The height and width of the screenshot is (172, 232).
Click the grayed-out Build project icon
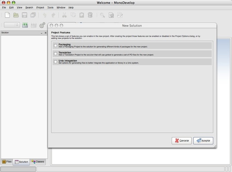click(x=34, y=25)
